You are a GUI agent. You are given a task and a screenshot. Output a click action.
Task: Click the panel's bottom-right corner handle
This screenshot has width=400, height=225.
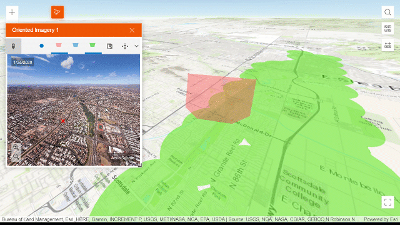tap(140, 165)
